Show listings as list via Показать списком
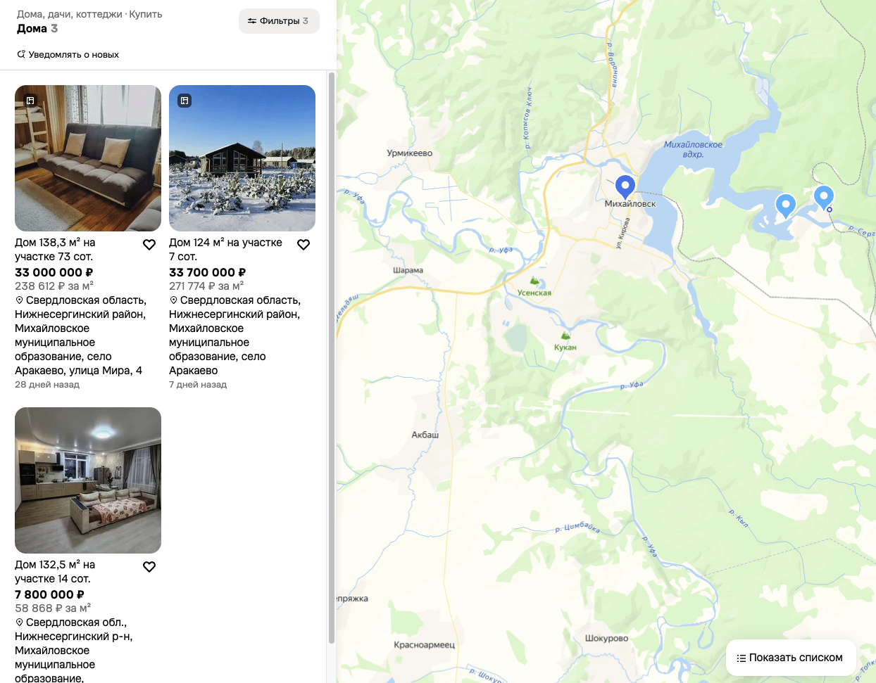Screen dimensions: 876x683 790,658
